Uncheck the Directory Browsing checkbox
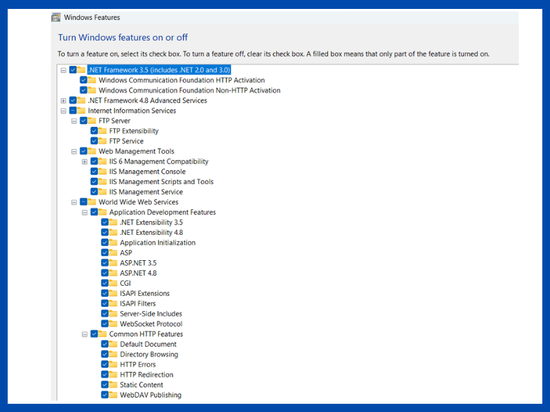This screenshot has height=412, width=550. pos(104,354)
